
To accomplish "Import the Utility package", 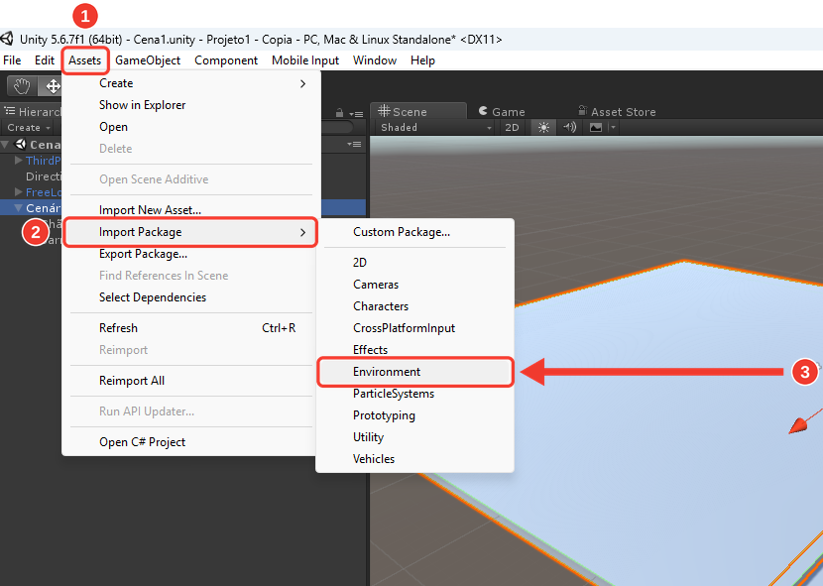I will click(x=414, y=437).
